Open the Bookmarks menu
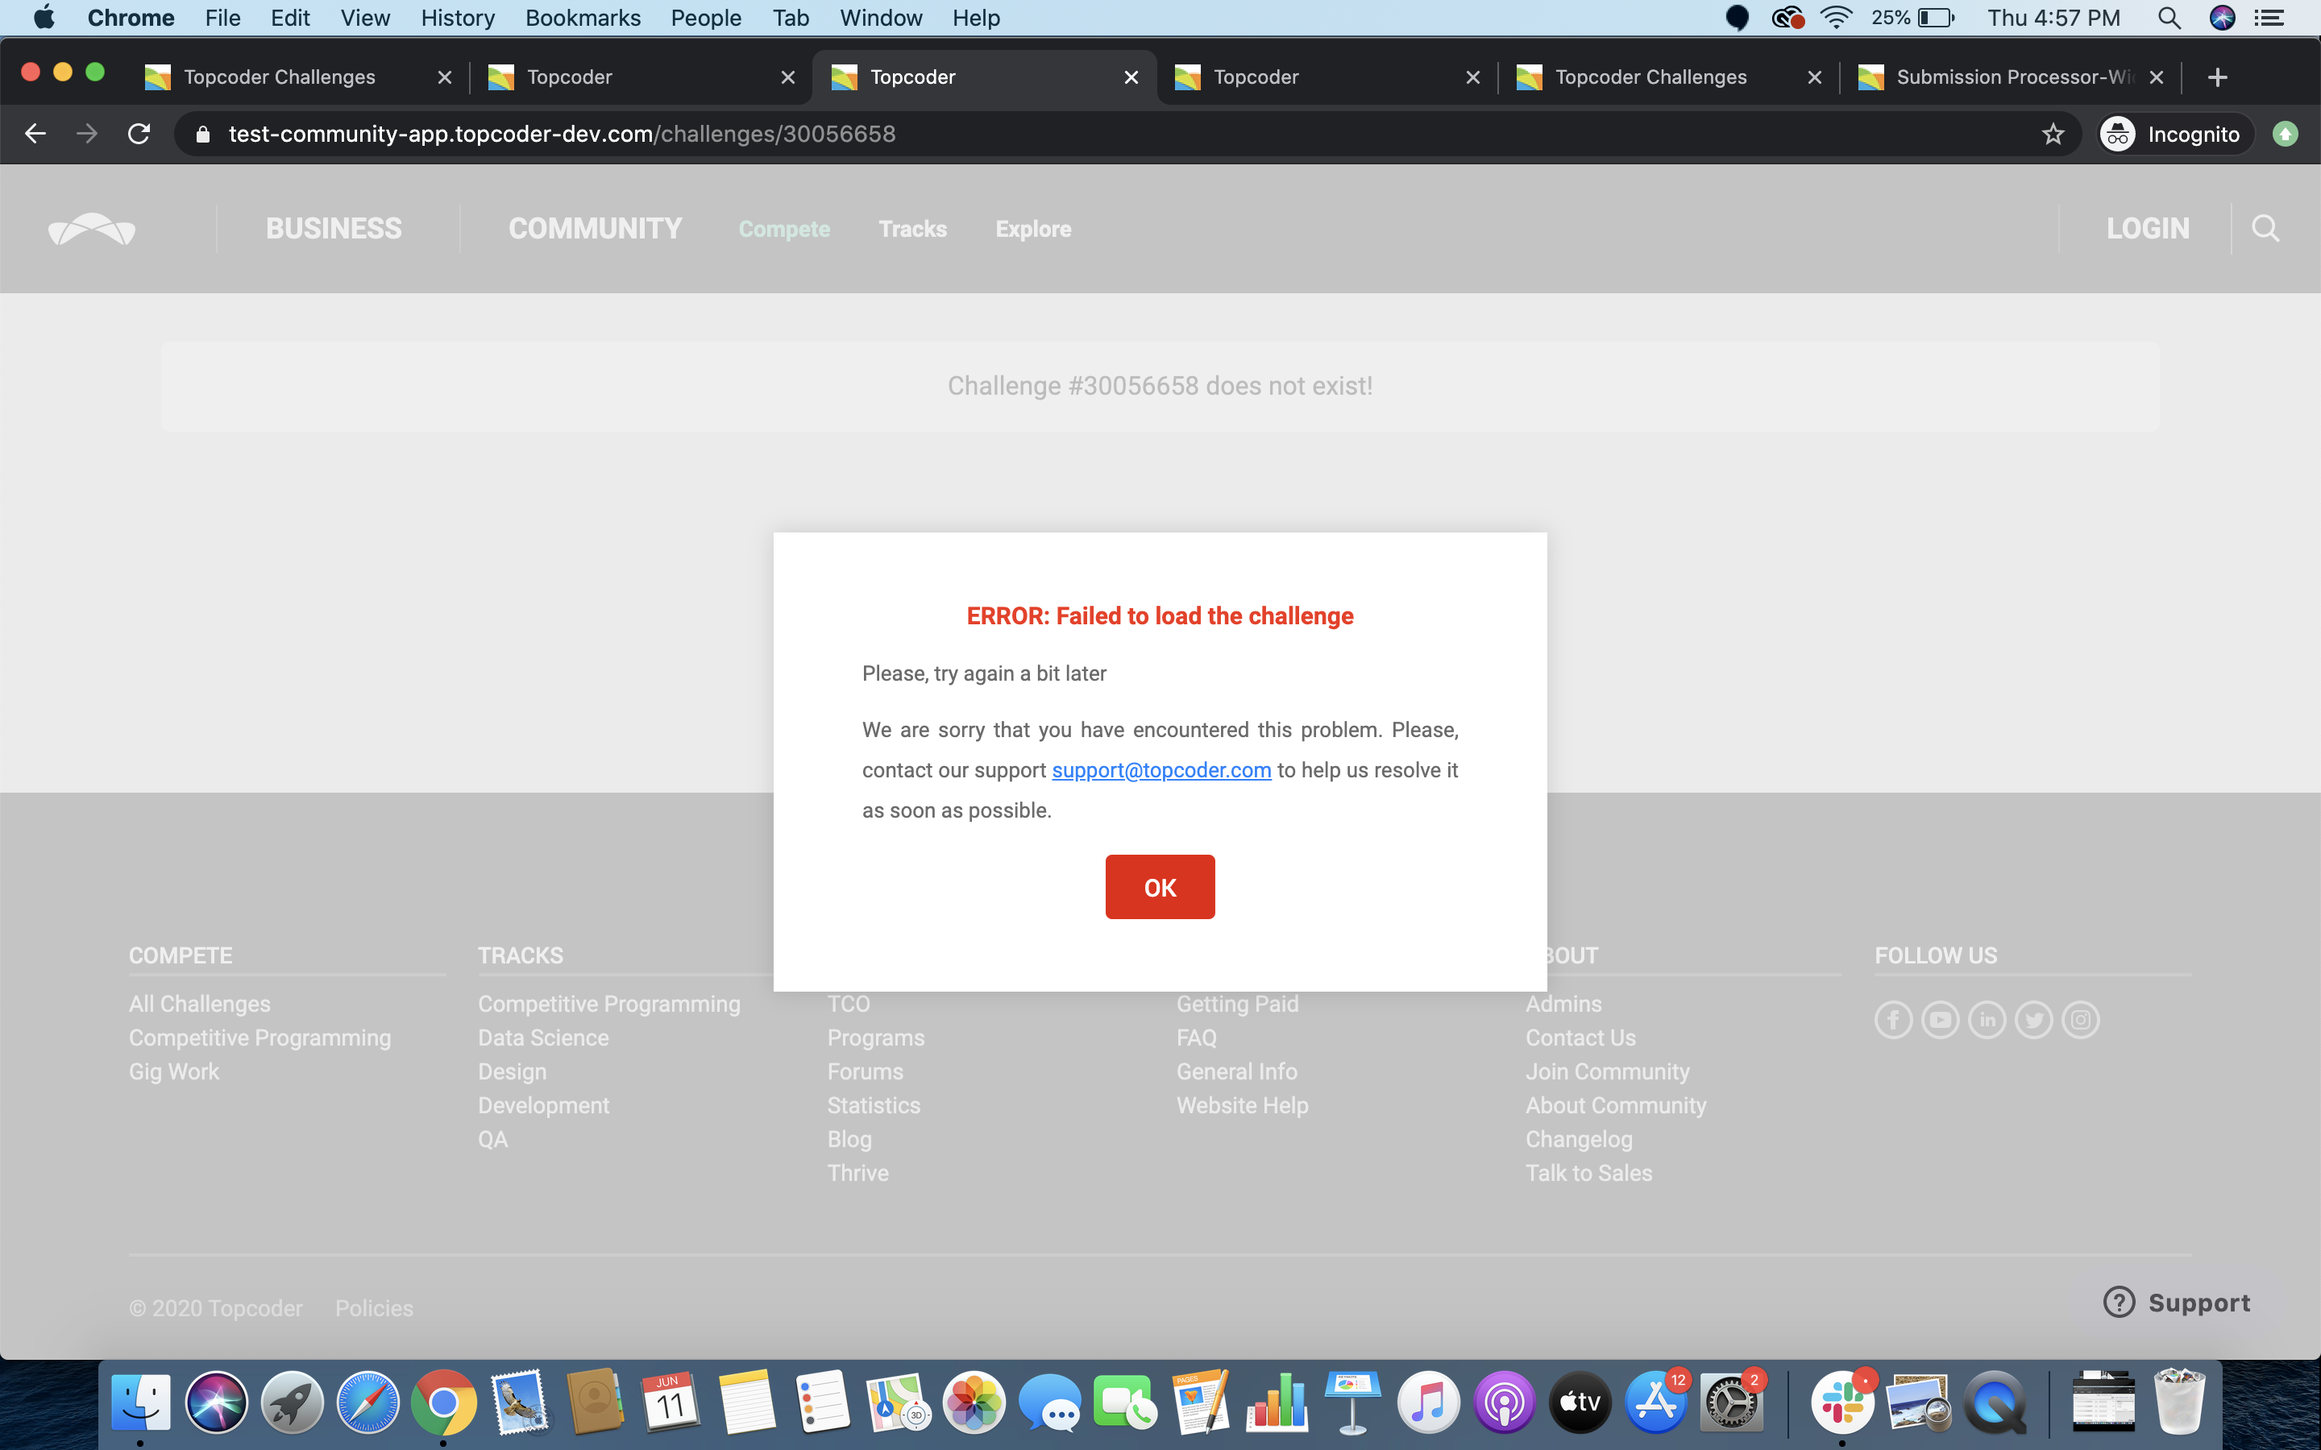 pyautogui.click(x=582, y=19)
